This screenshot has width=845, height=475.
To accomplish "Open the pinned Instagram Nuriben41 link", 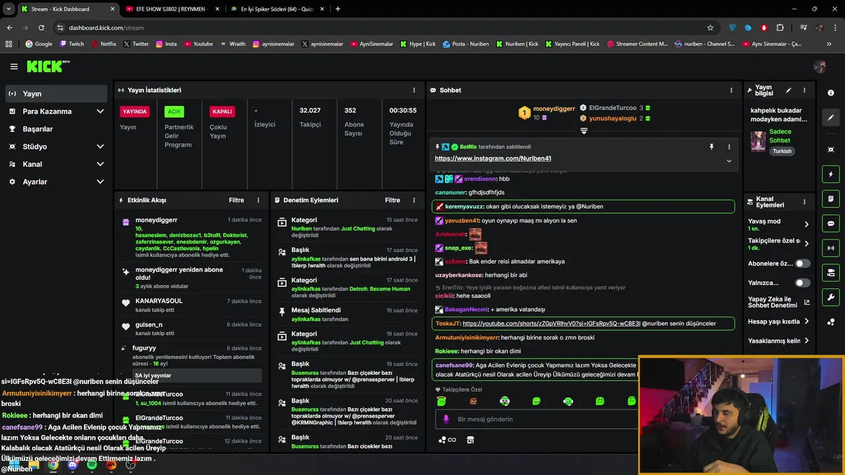I will [492, 158].
